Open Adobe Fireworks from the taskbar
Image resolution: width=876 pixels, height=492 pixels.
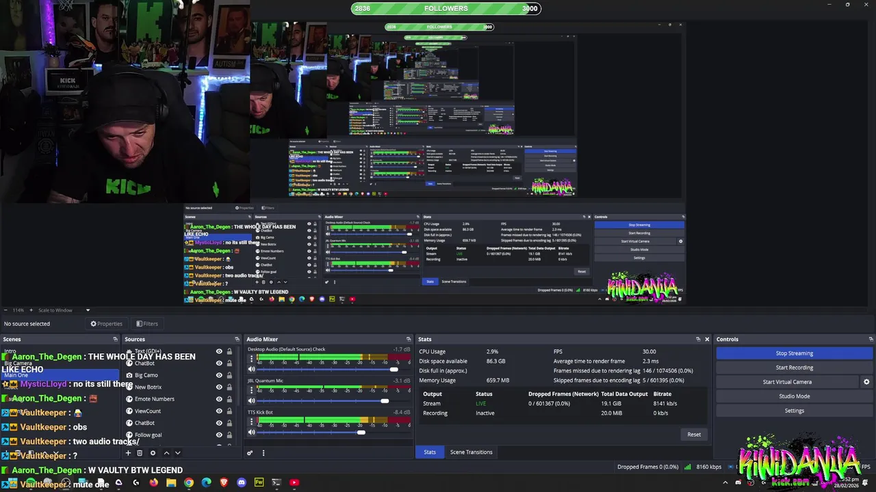[x=259, y=482]
